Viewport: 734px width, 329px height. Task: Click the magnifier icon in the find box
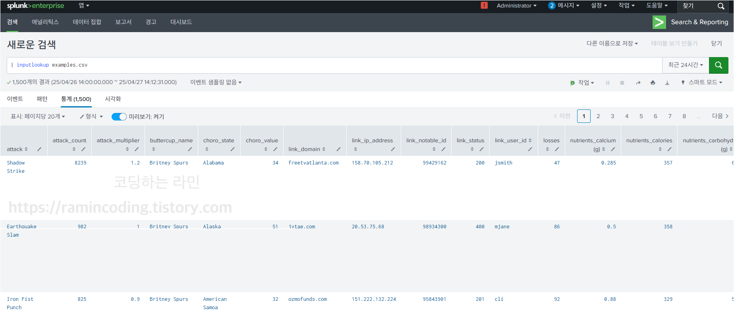(x=721, y=6)
